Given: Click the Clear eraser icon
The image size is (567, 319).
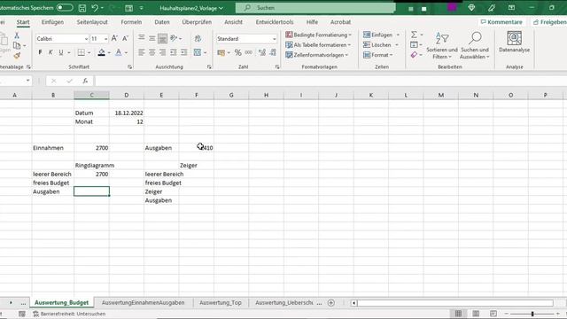Looking at the screenshot, I should pyautogui.click(x=414, y=55).
